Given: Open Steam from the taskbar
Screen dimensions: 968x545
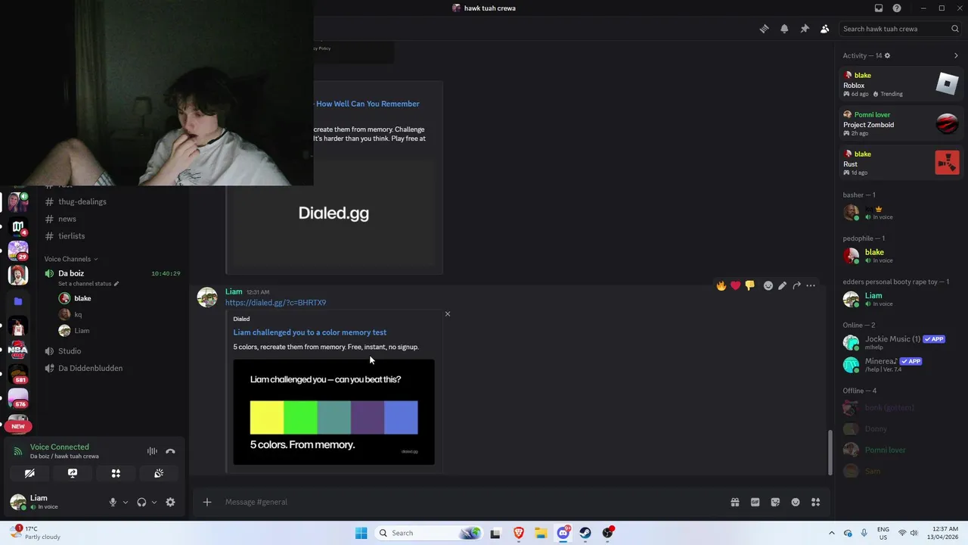Looking at the screenshot, I should [585, 533].
